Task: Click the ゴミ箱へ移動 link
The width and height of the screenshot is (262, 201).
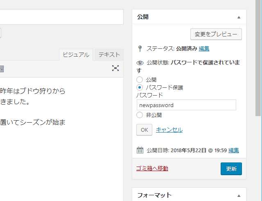Action: pyautogui.click(x=152, y=168)
